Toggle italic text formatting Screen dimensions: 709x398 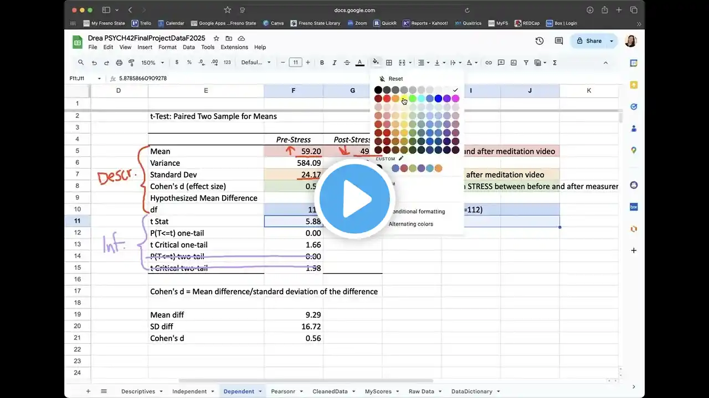tap(335, 62)
